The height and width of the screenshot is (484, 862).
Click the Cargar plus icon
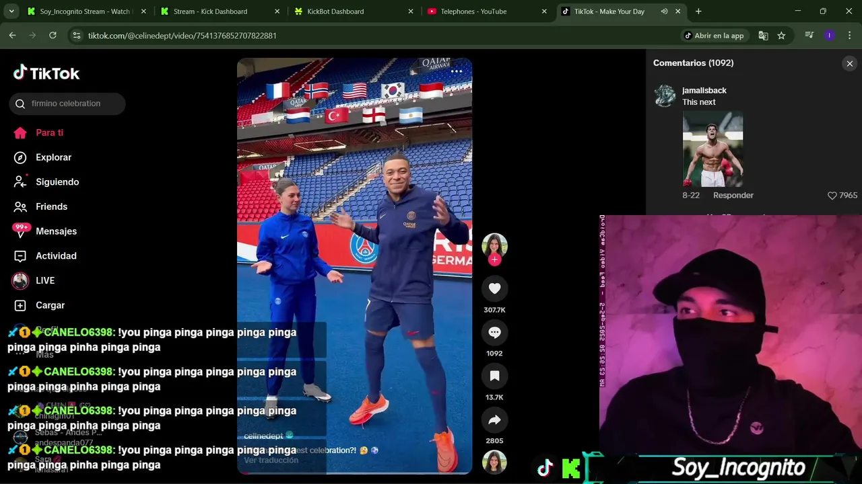[20, 305]
